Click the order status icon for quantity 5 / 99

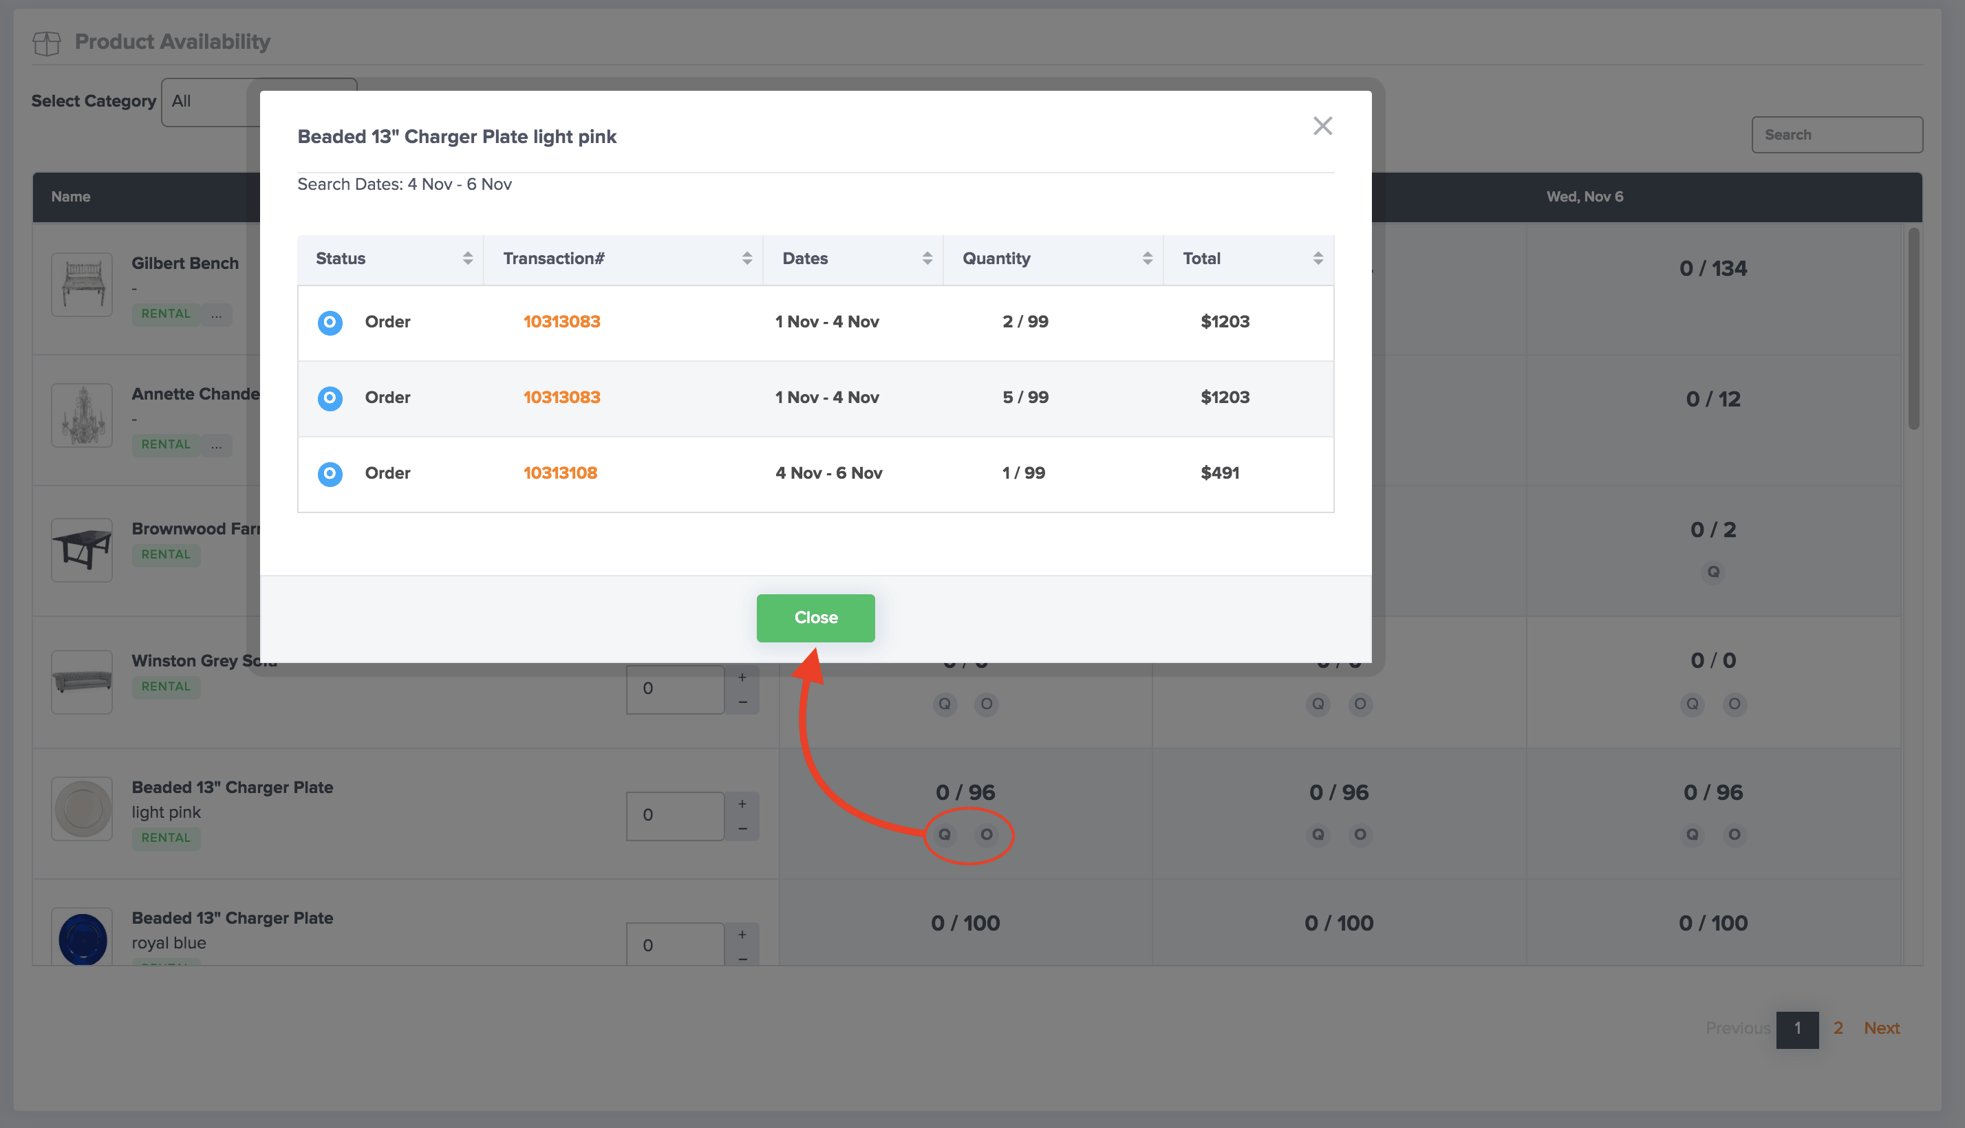330,398
